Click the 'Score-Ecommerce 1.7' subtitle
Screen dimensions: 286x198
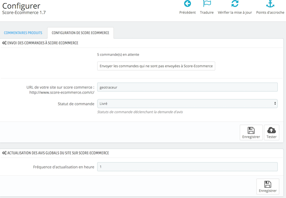tap(24, 13)
